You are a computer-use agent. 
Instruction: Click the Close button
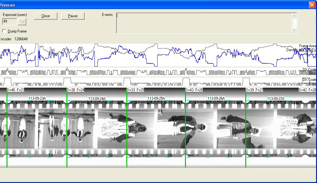pyautogui.click(x=46, y=16)
